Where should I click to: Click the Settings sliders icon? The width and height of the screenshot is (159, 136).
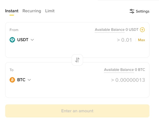(x=132, y=11)
